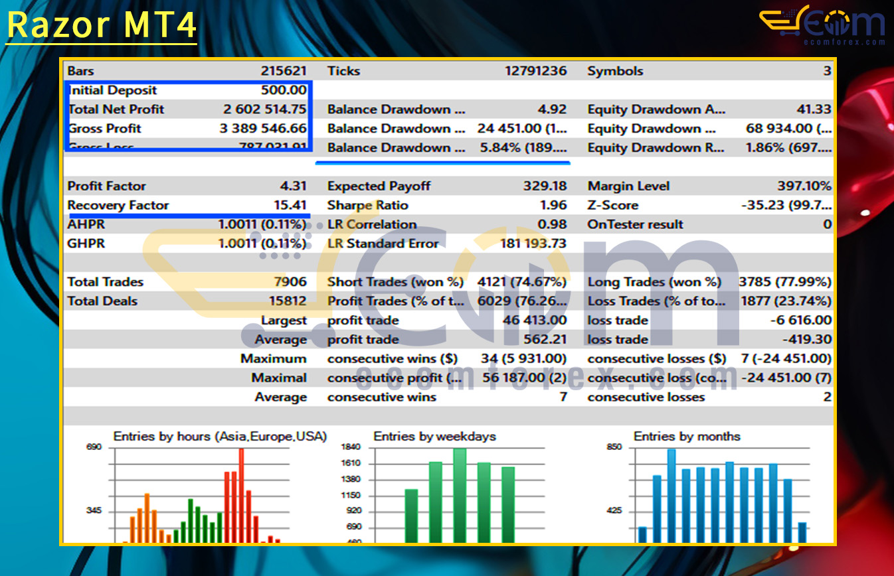
Task: Click the 690 axis label on hours chart
Action: tap(94, 448)
